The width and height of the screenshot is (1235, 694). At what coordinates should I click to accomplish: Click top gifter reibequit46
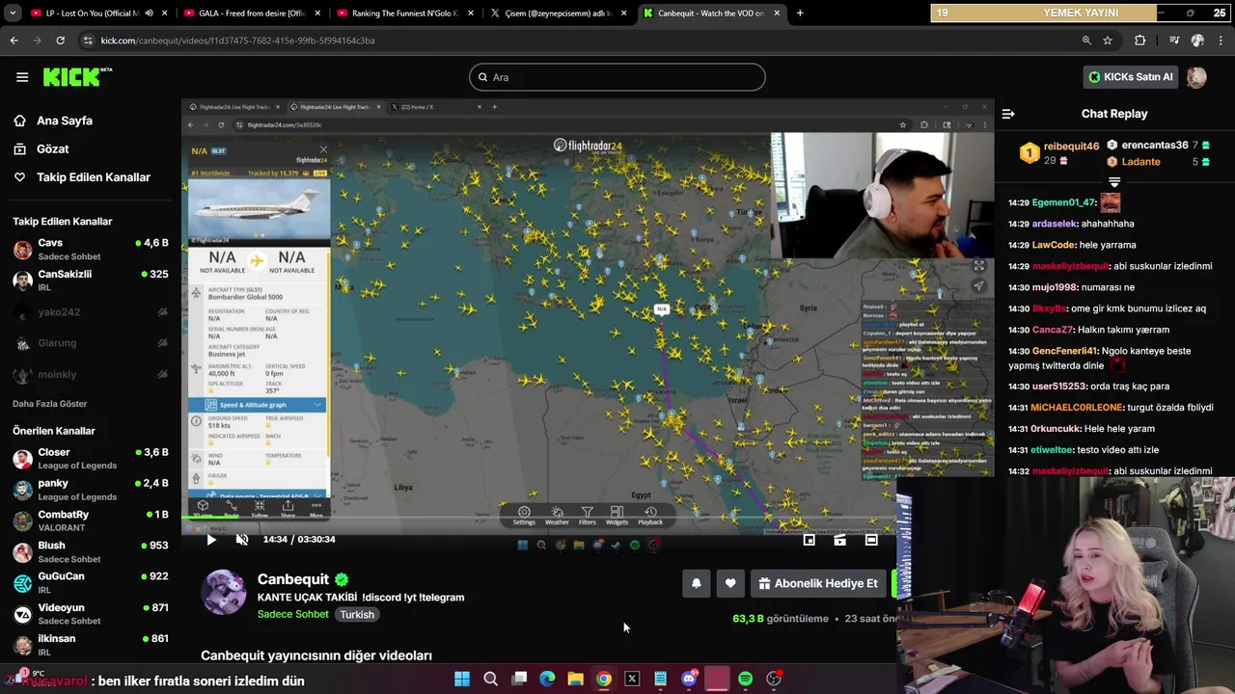(1071, 147)
